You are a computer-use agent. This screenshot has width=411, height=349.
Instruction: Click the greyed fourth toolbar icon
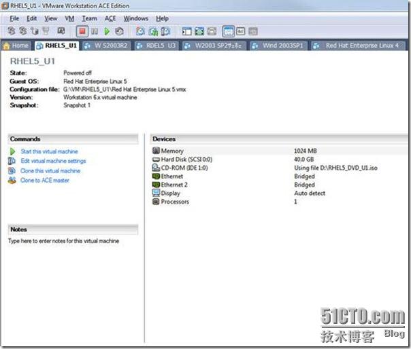(46, 31)
